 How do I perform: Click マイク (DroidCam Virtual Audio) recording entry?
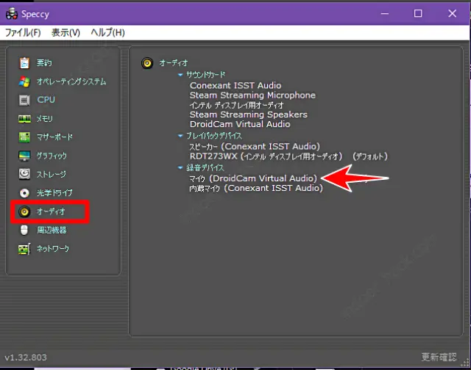[253, 178]
